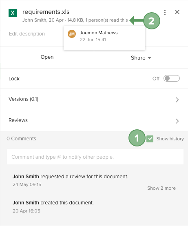The image size is (188, 226).
Task: Click the comment input field
Action: [x=95, y=157]
